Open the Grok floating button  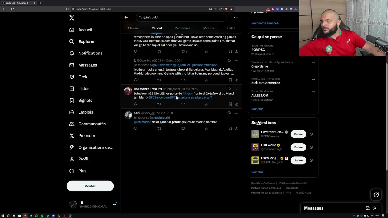point(376,195)
